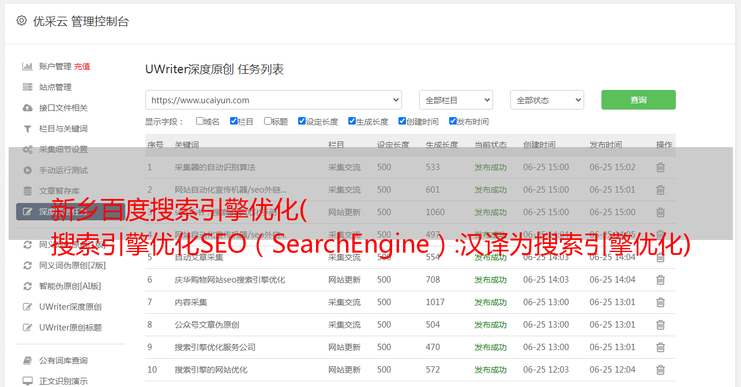Open UWriter原创标题 in the sidebar
The height and width of the screenshot is (387, 741).
coord(70,328)
